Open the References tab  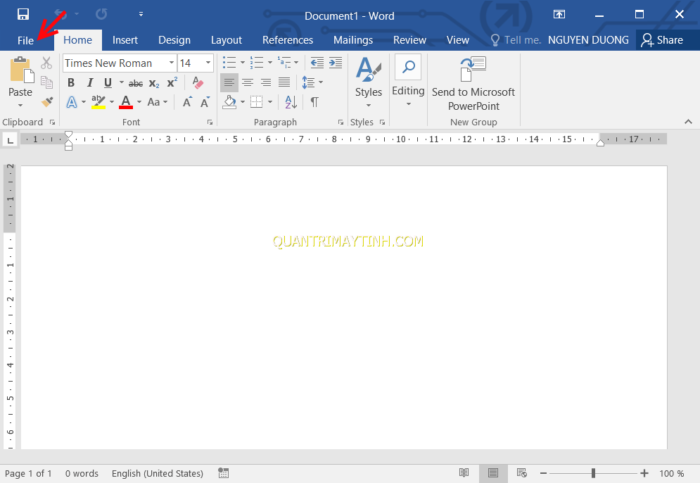[288, 40]
